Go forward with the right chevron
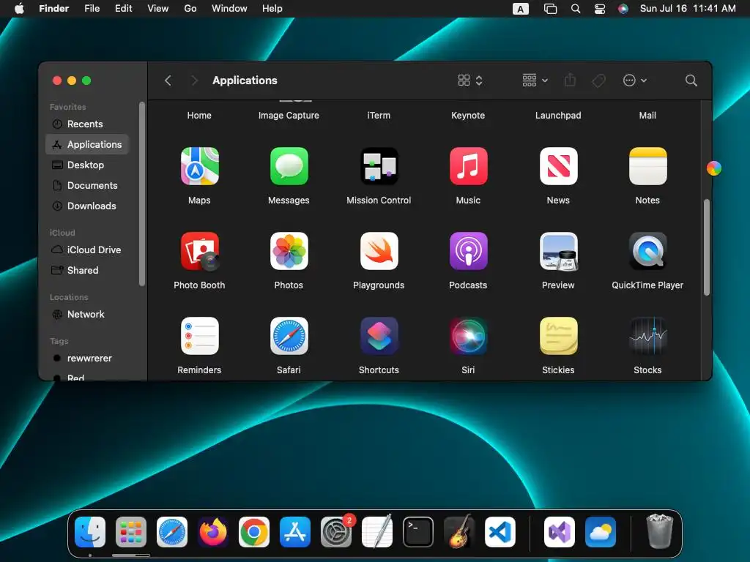The height and width of the screenshot is (562, 750). 193,80
